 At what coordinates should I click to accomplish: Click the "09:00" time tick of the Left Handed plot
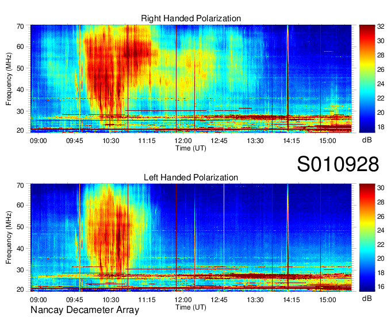[39, 300]
